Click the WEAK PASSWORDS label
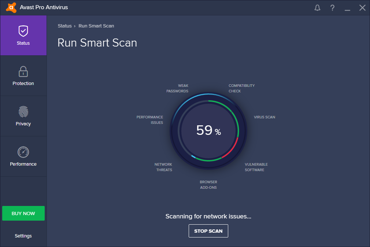Screen dimensions: 370x247 coord(177,88)
